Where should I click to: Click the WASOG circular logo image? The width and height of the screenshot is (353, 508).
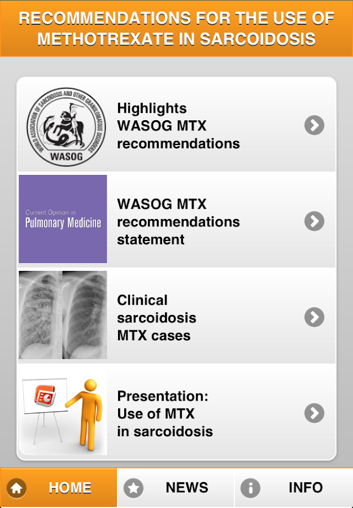point(63,126)
